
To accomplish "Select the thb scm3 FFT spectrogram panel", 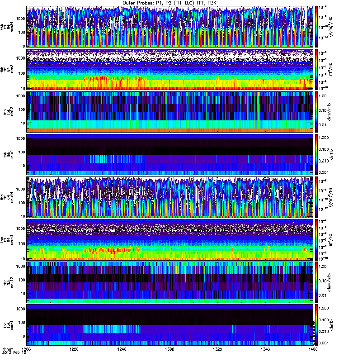I will pos(169,69).
